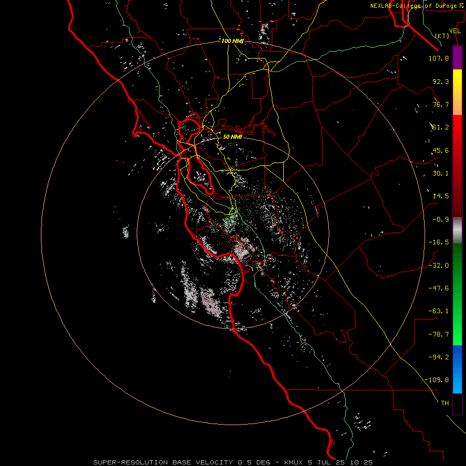Click the -109.8 velocity scale value

pyautogui.click(x=436, y=380)
